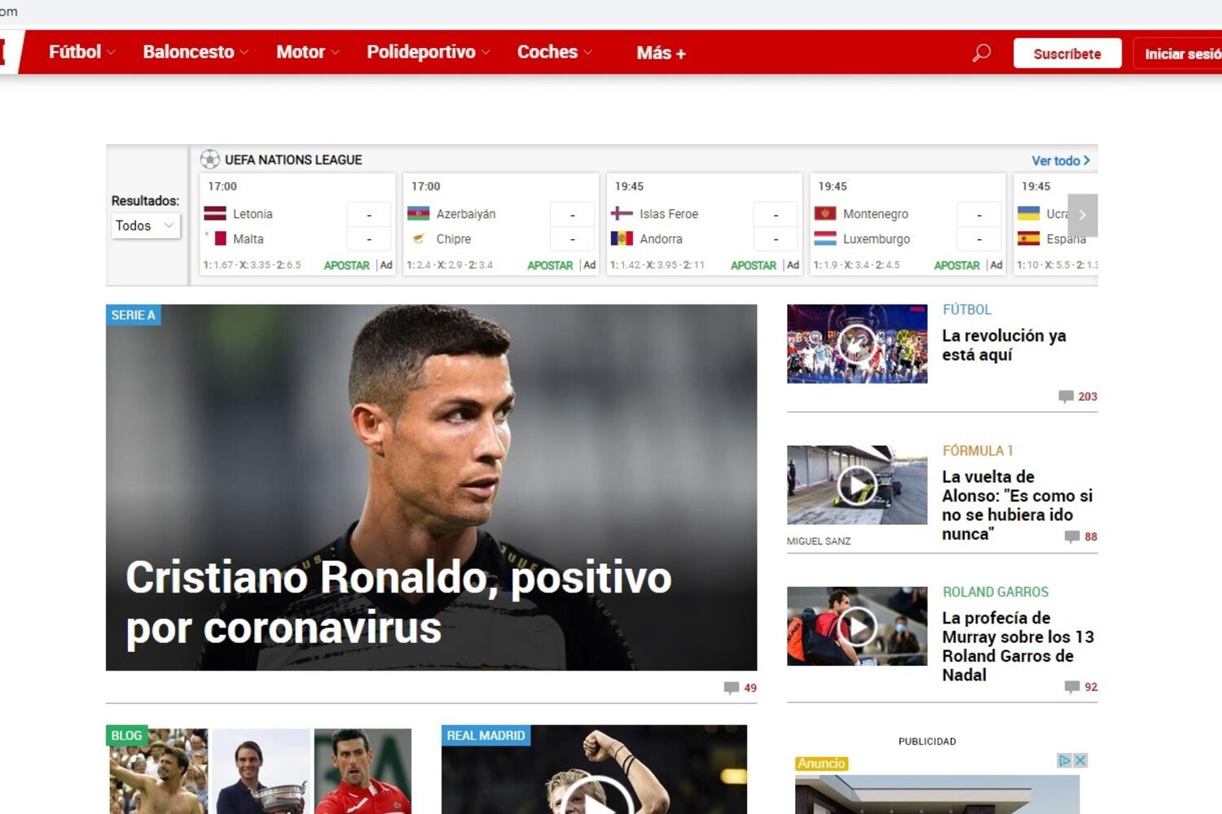The height and width of the screenshot is (814, 1222).
Task: Click the Letonia flag icon
Action: coord(215,213)
